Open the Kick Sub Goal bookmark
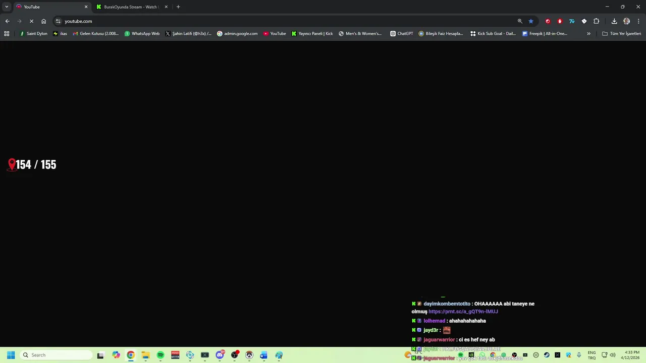The height and width of the screenshot is (363, 646). click(x=493, y=34)
